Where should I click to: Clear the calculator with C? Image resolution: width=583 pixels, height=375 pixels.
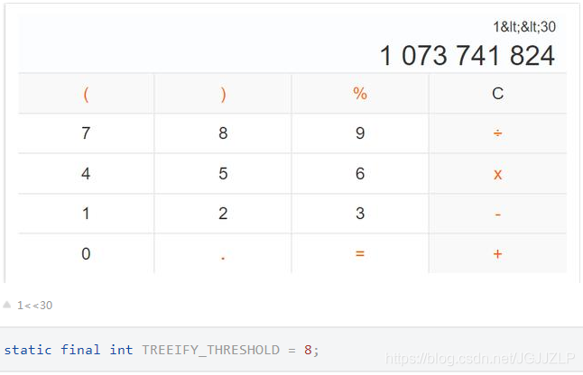click(498, 94)
